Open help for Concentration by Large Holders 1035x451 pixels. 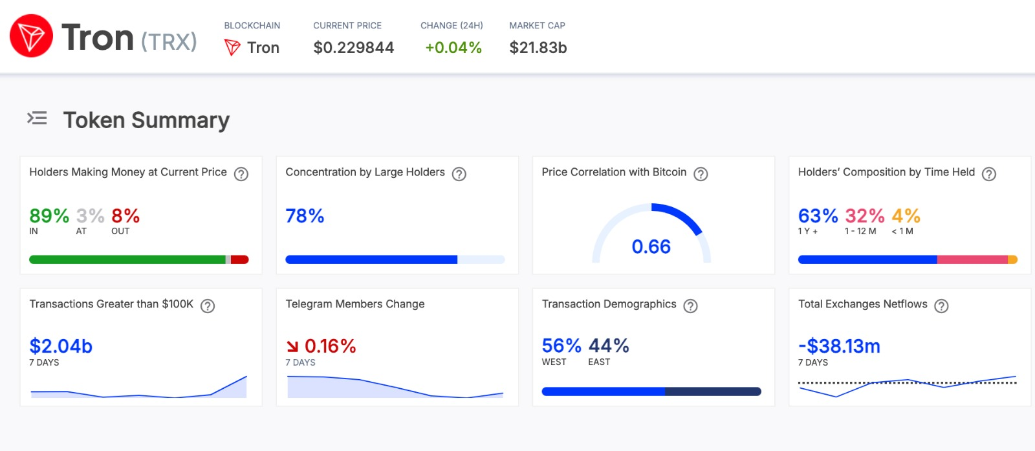click(459, 174)
